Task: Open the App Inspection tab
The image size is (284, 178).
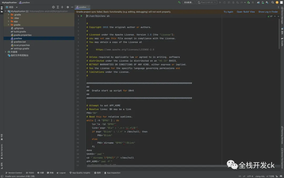Action: point(112,173)
